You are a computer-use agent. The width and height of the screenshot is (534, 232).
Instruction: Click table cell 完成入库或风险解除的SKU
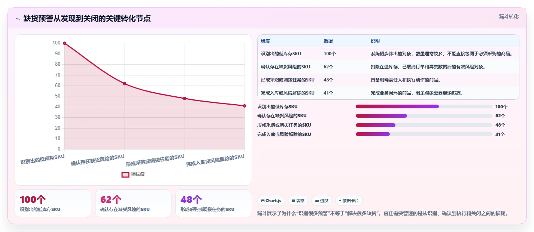click(288, 93)
